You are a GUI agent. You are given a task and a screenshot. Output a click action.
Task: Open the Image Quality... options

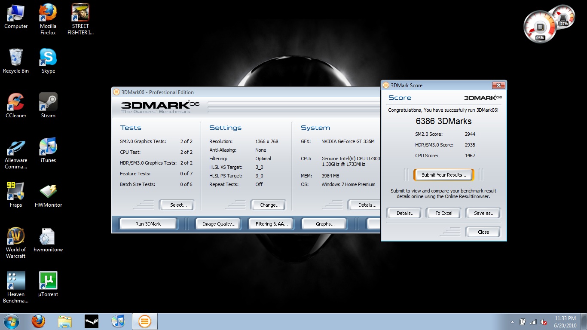click(219, 224)
